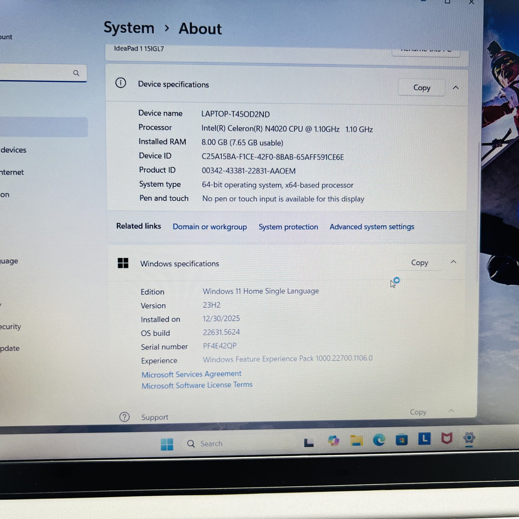Launch Microsoft Store from the taskbar
The width and height of the screenshot is (519, 519).
click(x=401, y=440)
